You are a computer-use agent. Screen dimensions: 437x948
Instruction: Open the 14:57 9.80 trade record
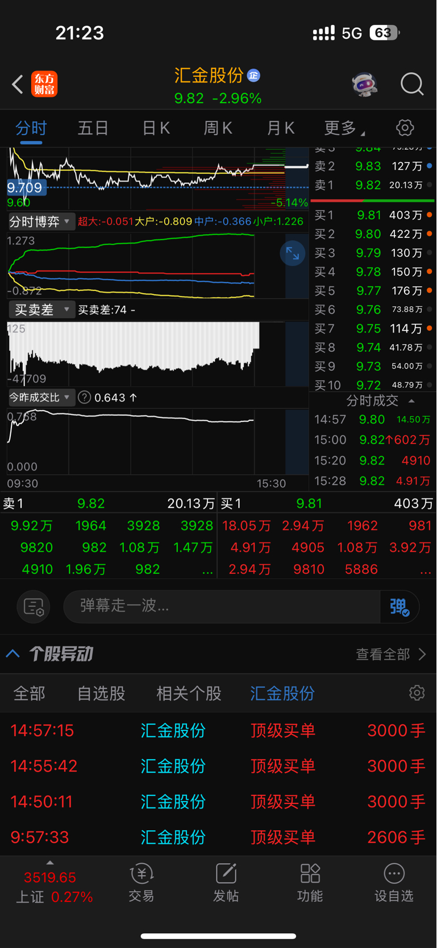coord(373,420)
